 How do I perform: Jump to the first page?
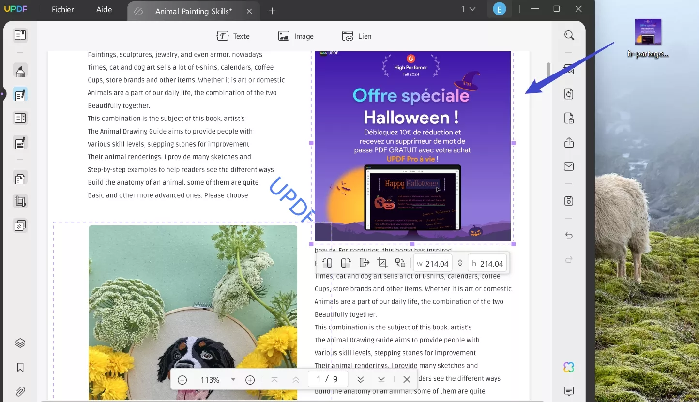pos(274,380)
